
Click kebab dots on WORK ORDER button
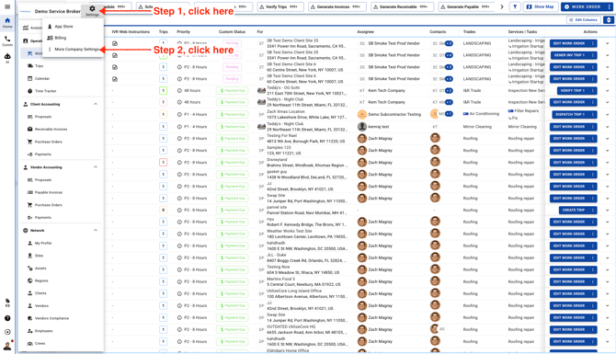point(609,6)
